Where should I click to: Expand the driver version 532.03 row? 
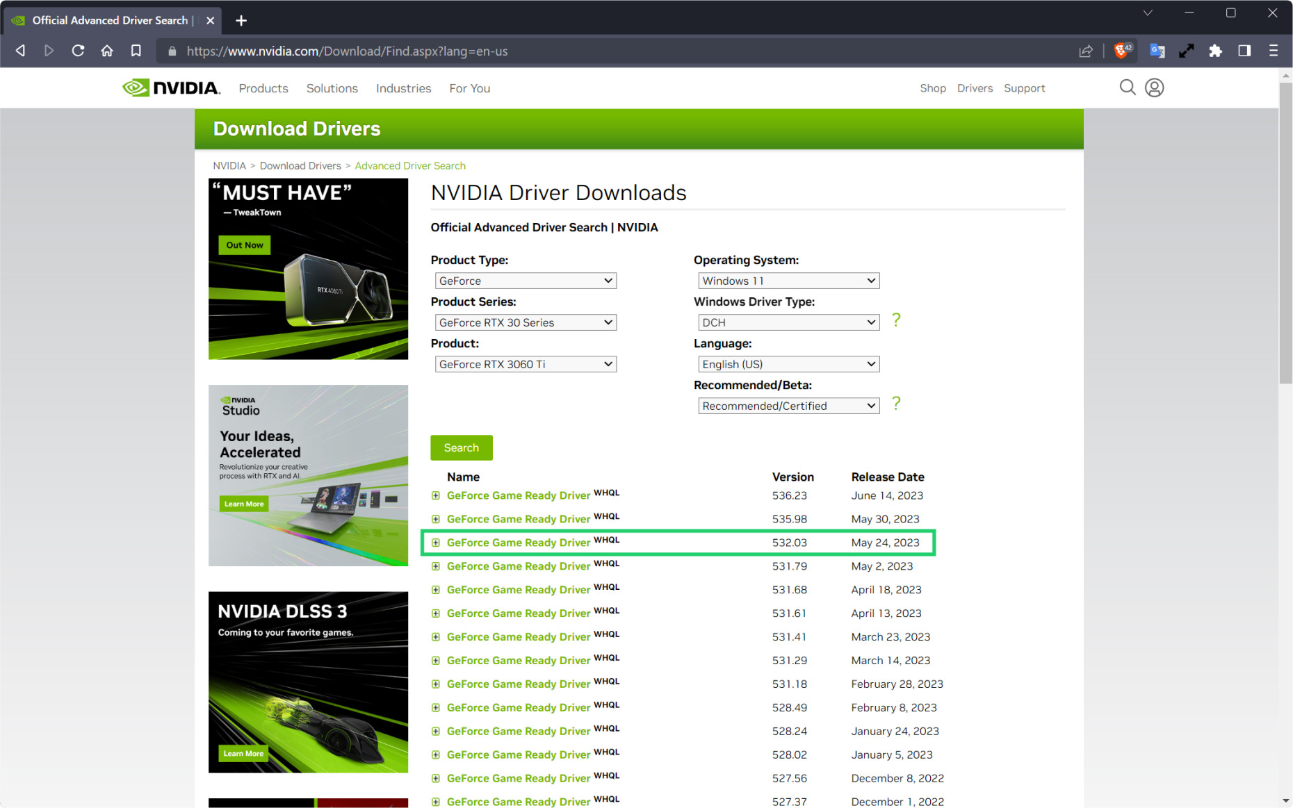[436, 543]
